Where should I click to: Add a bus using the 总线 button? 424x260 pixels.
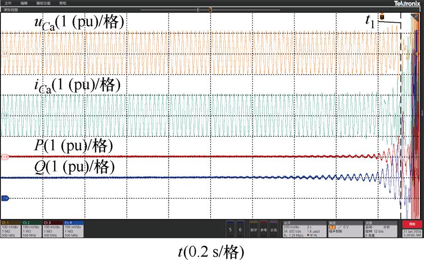tap(273, 229)
